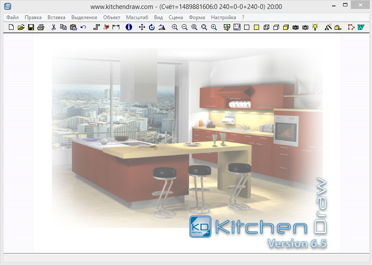Click the plain photo camera icon
The image size is (372, 265).
(x=305, y=27)
